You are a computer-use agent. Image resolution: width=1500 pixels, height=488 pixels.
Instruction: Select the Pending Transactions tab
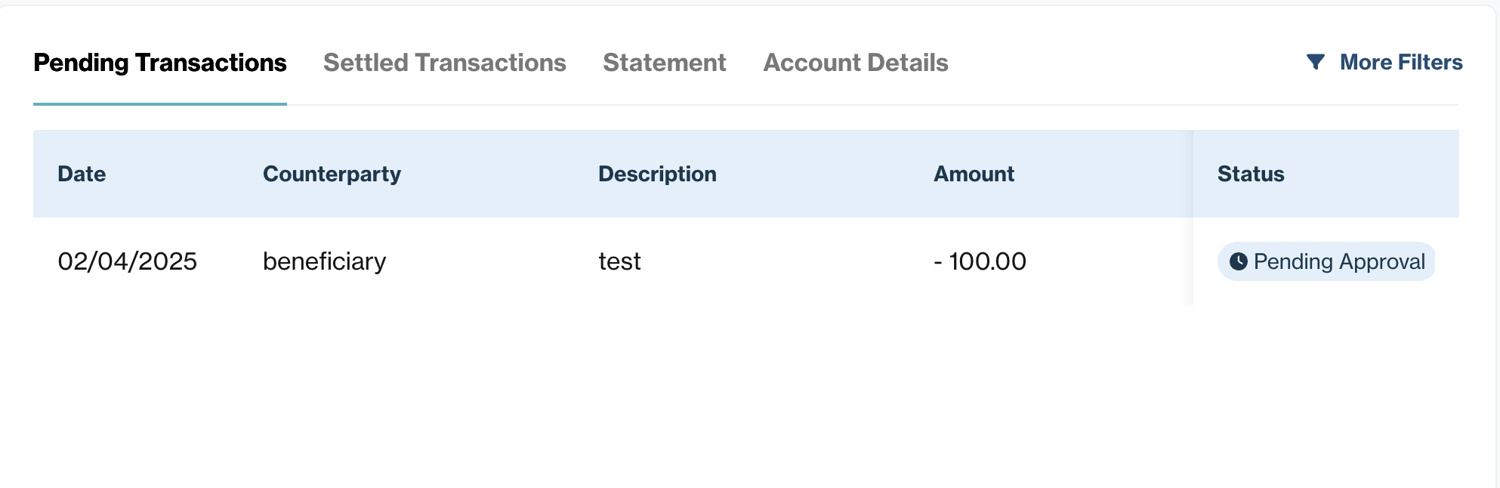click(160, 62)
